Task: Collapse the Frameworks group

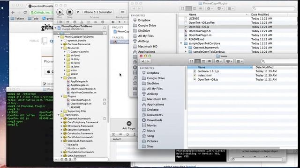Action: point(59,115)
